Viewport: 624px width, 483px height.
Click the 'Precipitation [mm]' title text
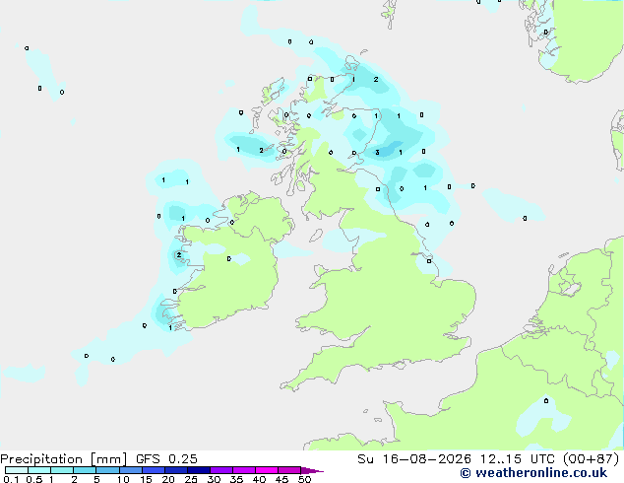[63, 459]
